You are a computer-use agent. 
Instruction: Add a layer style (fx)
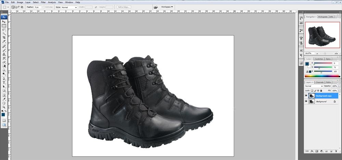point(312,151)
